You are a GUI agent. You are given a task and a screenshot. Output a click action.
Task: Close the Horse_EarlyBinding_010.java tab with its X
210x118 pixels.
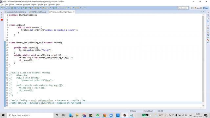tap(73, 12)
